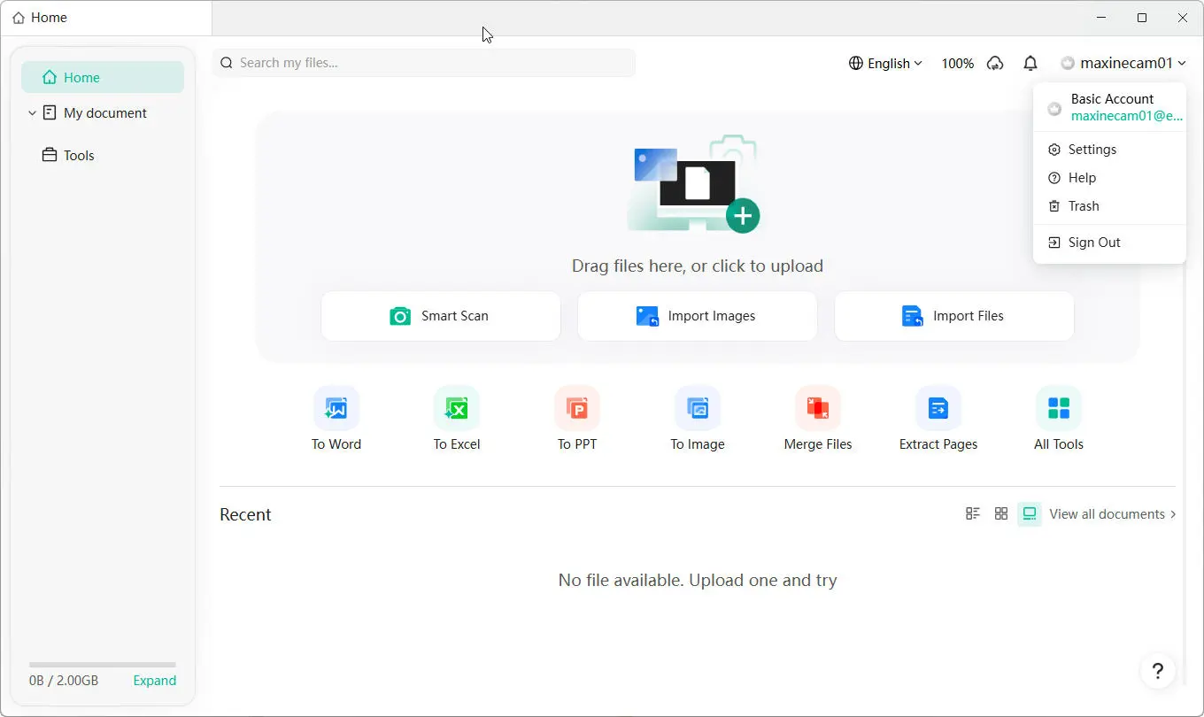
Task: Open Tools in the sidebar
Action: point(103,155)
